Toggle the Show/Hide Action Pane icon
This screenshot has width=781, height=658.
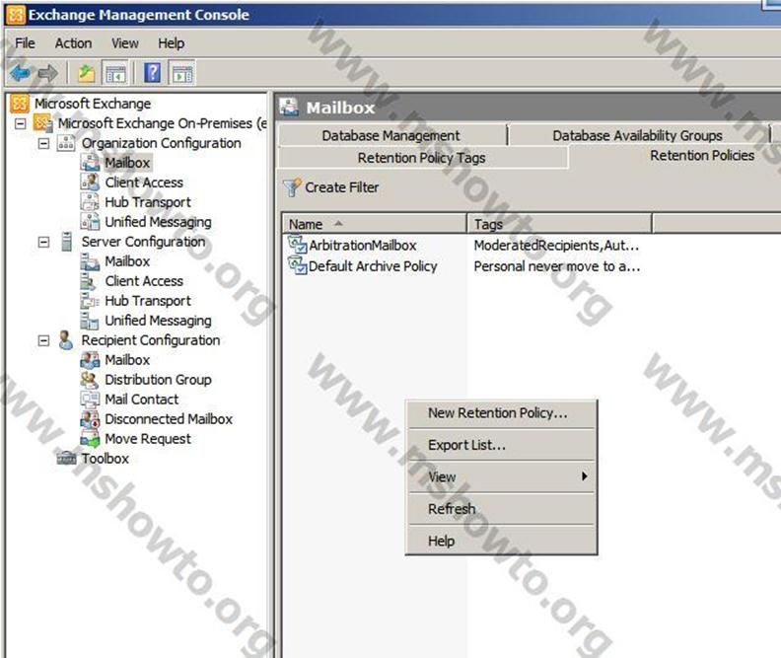tap(181, 74)
